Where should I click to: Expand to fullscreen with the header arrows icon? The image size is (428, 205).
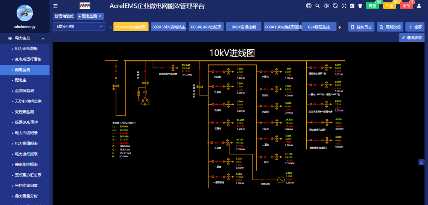coord(344,6)
